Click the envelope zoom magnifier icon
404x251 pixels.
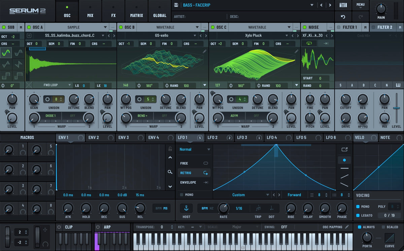(x=170, y=172)
